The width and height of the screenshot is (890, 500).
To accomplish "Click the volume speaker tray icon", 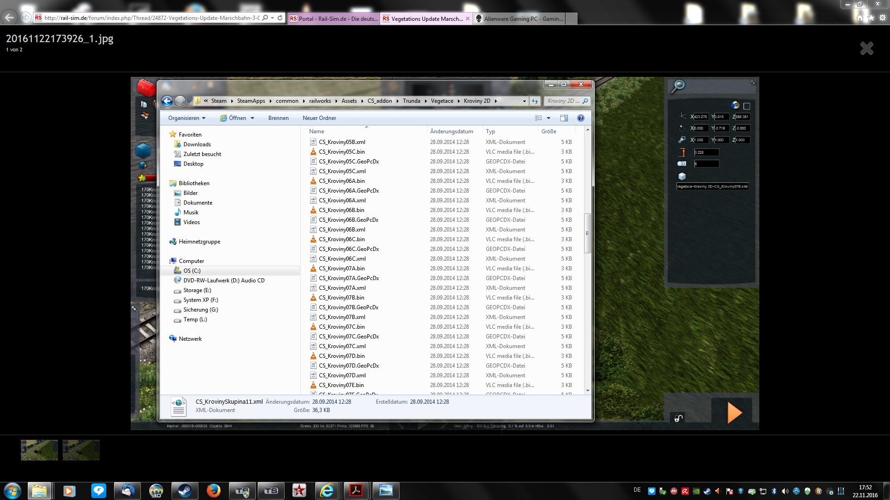I will click(785, 491).
